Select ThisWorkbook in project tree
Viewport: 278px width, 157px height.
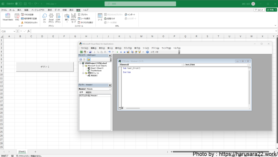pyautogui.click(x=96, y=71)
